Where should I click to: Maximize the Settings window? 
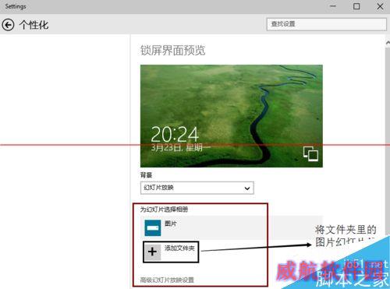point(356,6)
